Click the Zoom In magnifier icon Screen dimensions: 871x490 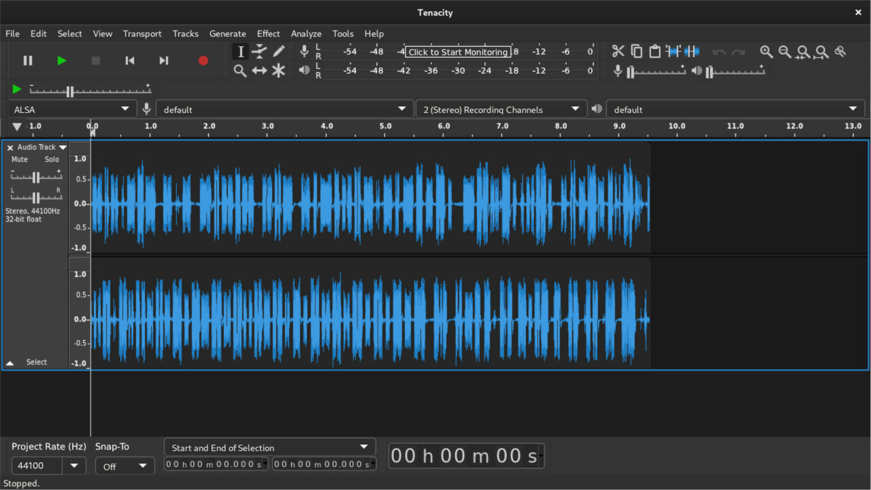[766, 52]
